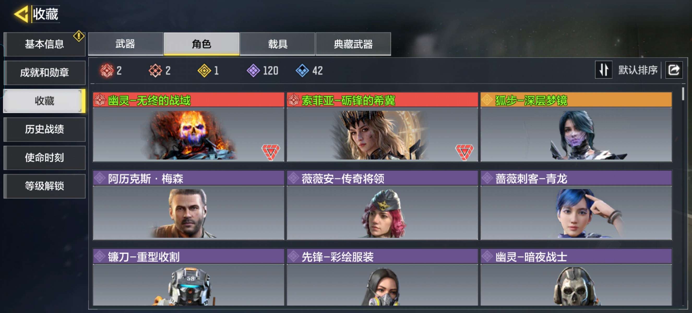The height and width of the screenshot is (313, 692).
Task: Switch to the 载具 tab
Action: [x=277, y=44]
